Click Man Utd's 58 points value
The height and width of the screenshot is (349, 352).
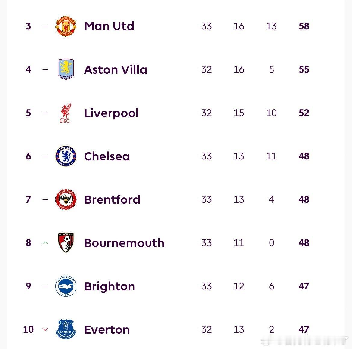(x=304, y=26)
